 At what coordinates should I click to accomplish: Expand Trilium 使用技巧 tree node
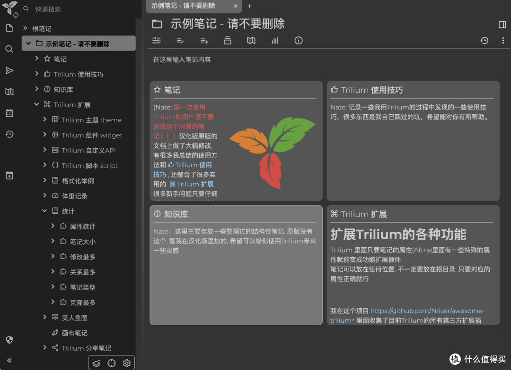(36, 74)
